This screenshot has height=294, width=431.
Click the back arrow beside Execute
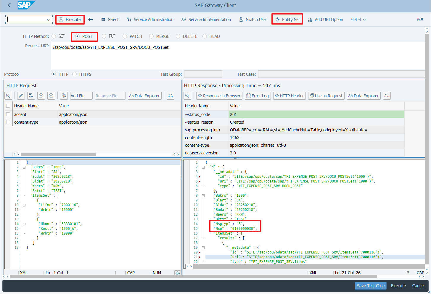pyautogui.click(x=91, y=20)
